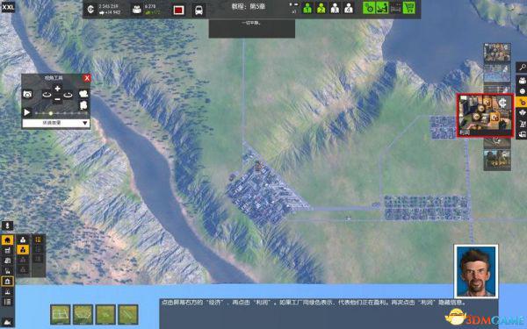Expand the arrow button above the build menu
527x329 pixels.
[7, 225]
